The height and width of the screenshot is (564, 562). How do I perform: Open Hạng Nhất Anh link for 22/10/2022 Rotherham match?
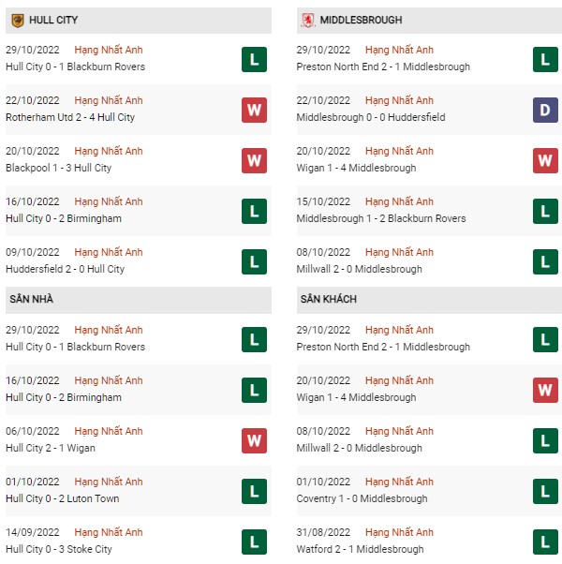coord(109,100)
